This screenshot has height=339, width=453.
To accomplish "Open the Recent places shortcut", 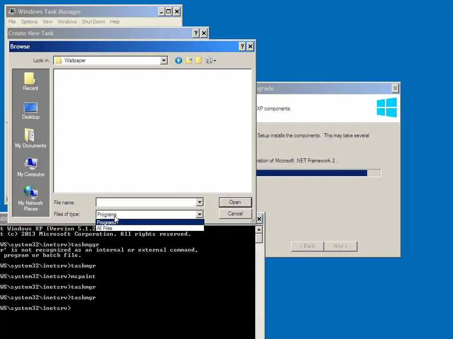I will click(31, 82).
